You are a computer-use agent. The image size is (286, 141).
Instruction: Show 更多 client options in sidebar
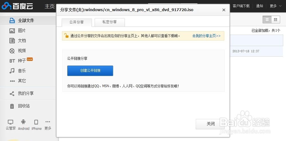pos(48,125)
